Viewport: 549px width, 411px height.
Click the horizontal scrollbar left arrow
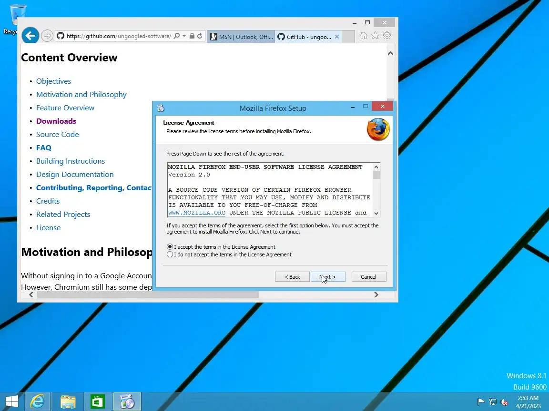tap(31, 294)
